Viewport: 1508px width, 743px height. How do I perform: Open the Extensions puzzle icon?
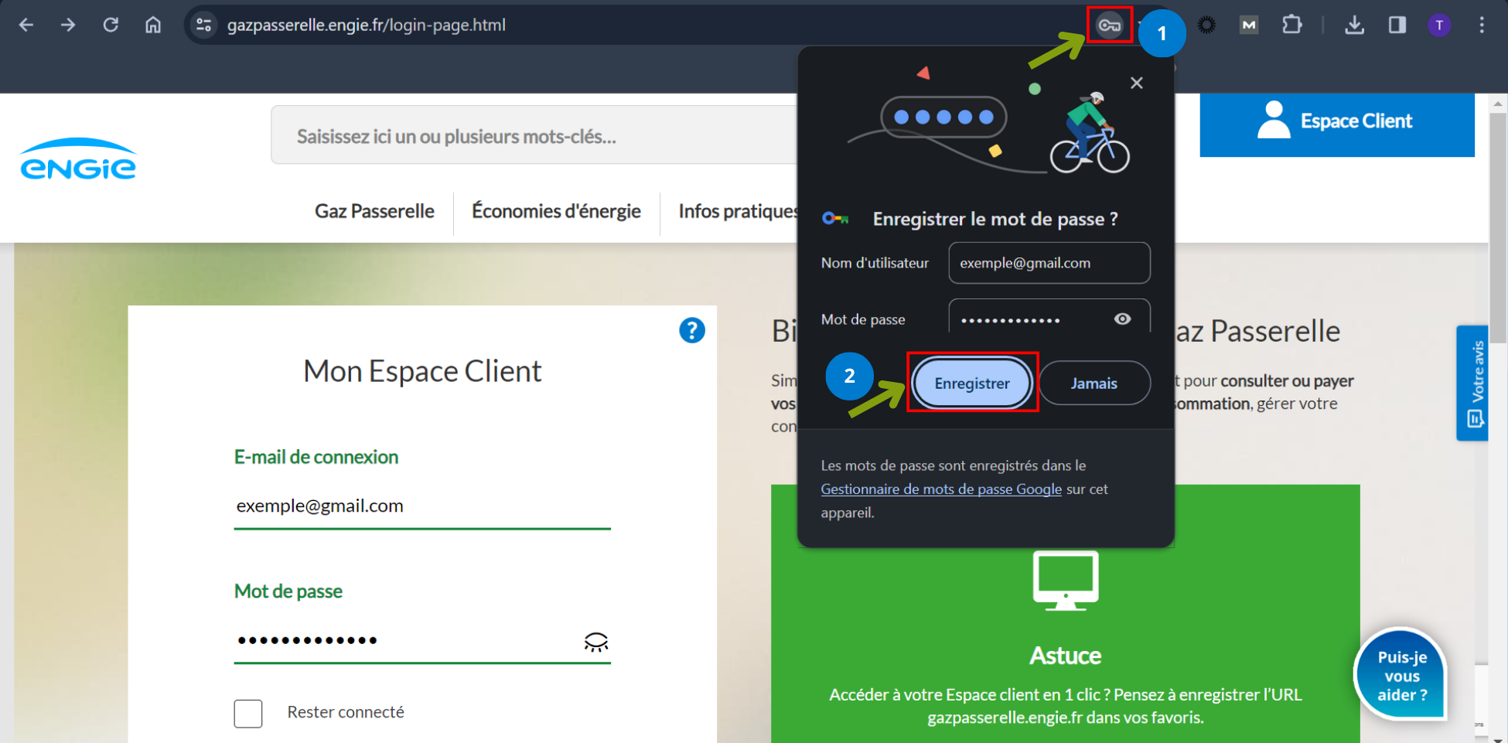pos(1291,25)
